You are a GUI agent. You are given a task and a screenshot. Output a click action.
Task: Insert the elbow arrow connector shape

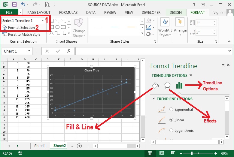coord(63,33)
